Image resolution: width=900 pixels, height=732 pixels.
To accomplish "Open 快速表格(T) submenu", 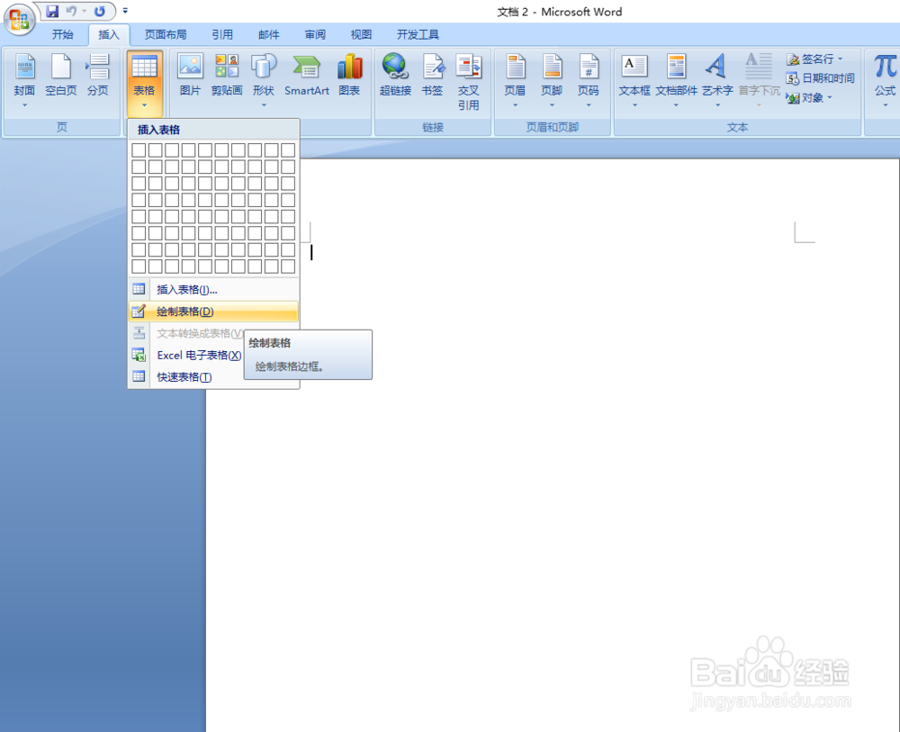I will pyautogui.click(x=213, y=376).
